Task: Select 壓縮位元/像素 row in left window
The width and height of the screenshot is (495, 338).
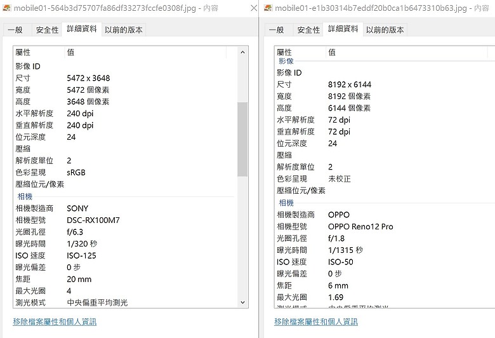Action: [x=124, y=184]
